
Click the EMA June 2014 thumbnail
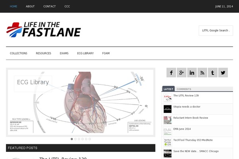[168, 131]
